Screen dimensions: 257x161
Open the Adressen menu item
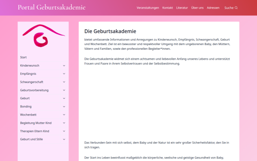[x=213, y=8]
